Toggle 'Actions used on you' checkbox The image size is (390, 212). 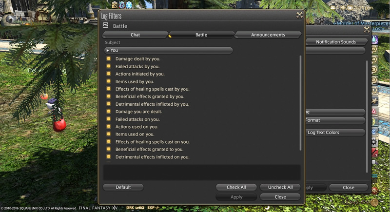109,126
